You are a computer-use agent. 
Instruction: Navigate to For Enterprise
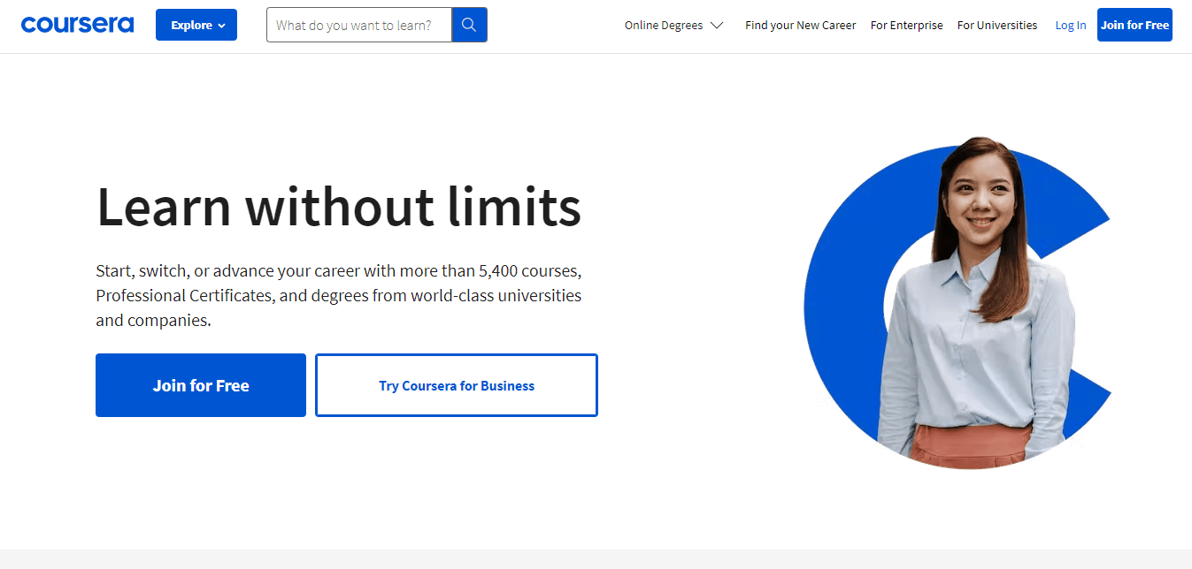tap(906, 25)
